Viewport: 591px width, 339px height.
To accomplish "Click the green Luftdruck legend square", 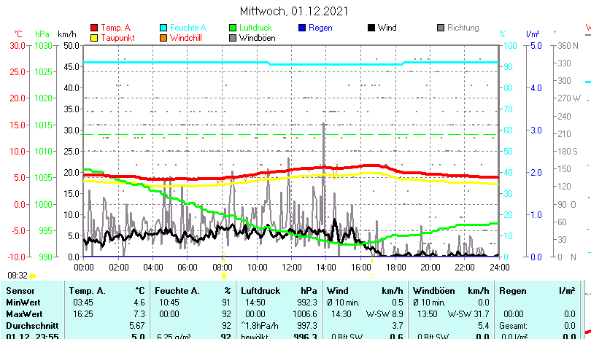I will [233, 28].
